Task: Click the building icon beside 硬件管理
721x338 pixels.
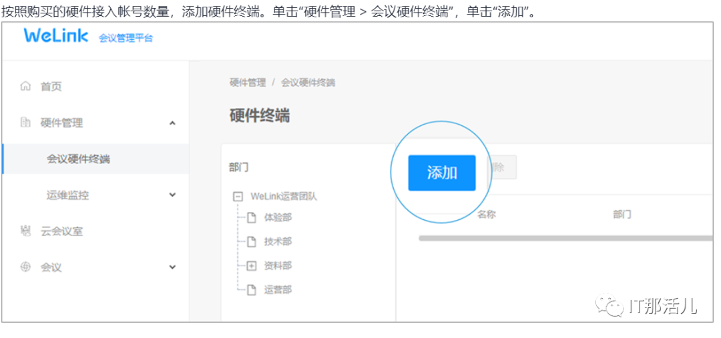Action: pos(26,123)
